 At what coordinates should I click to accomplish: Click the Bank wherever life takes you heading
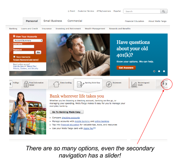77,96
